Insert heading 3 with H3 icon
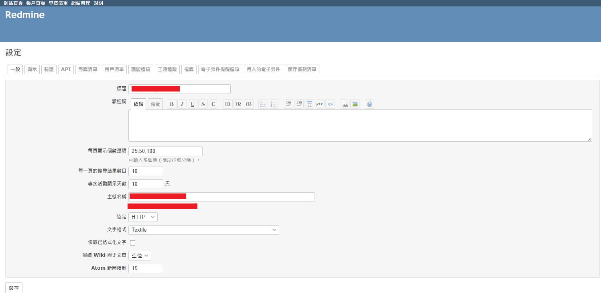This screenshot has width=601, height=293. [x=249, y=104]
